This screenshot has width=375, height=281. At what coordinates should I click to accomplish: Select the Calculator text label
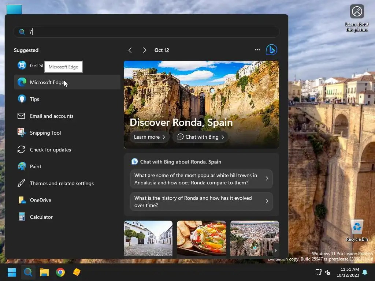point(41,217)
